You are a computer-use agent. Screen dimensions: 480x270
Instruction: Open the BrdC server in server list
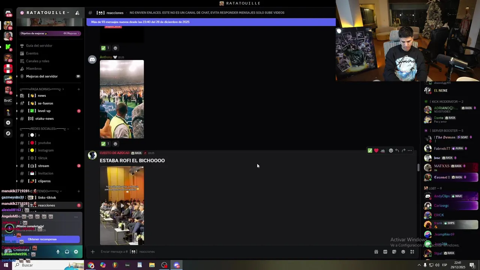tap(8, 100)
